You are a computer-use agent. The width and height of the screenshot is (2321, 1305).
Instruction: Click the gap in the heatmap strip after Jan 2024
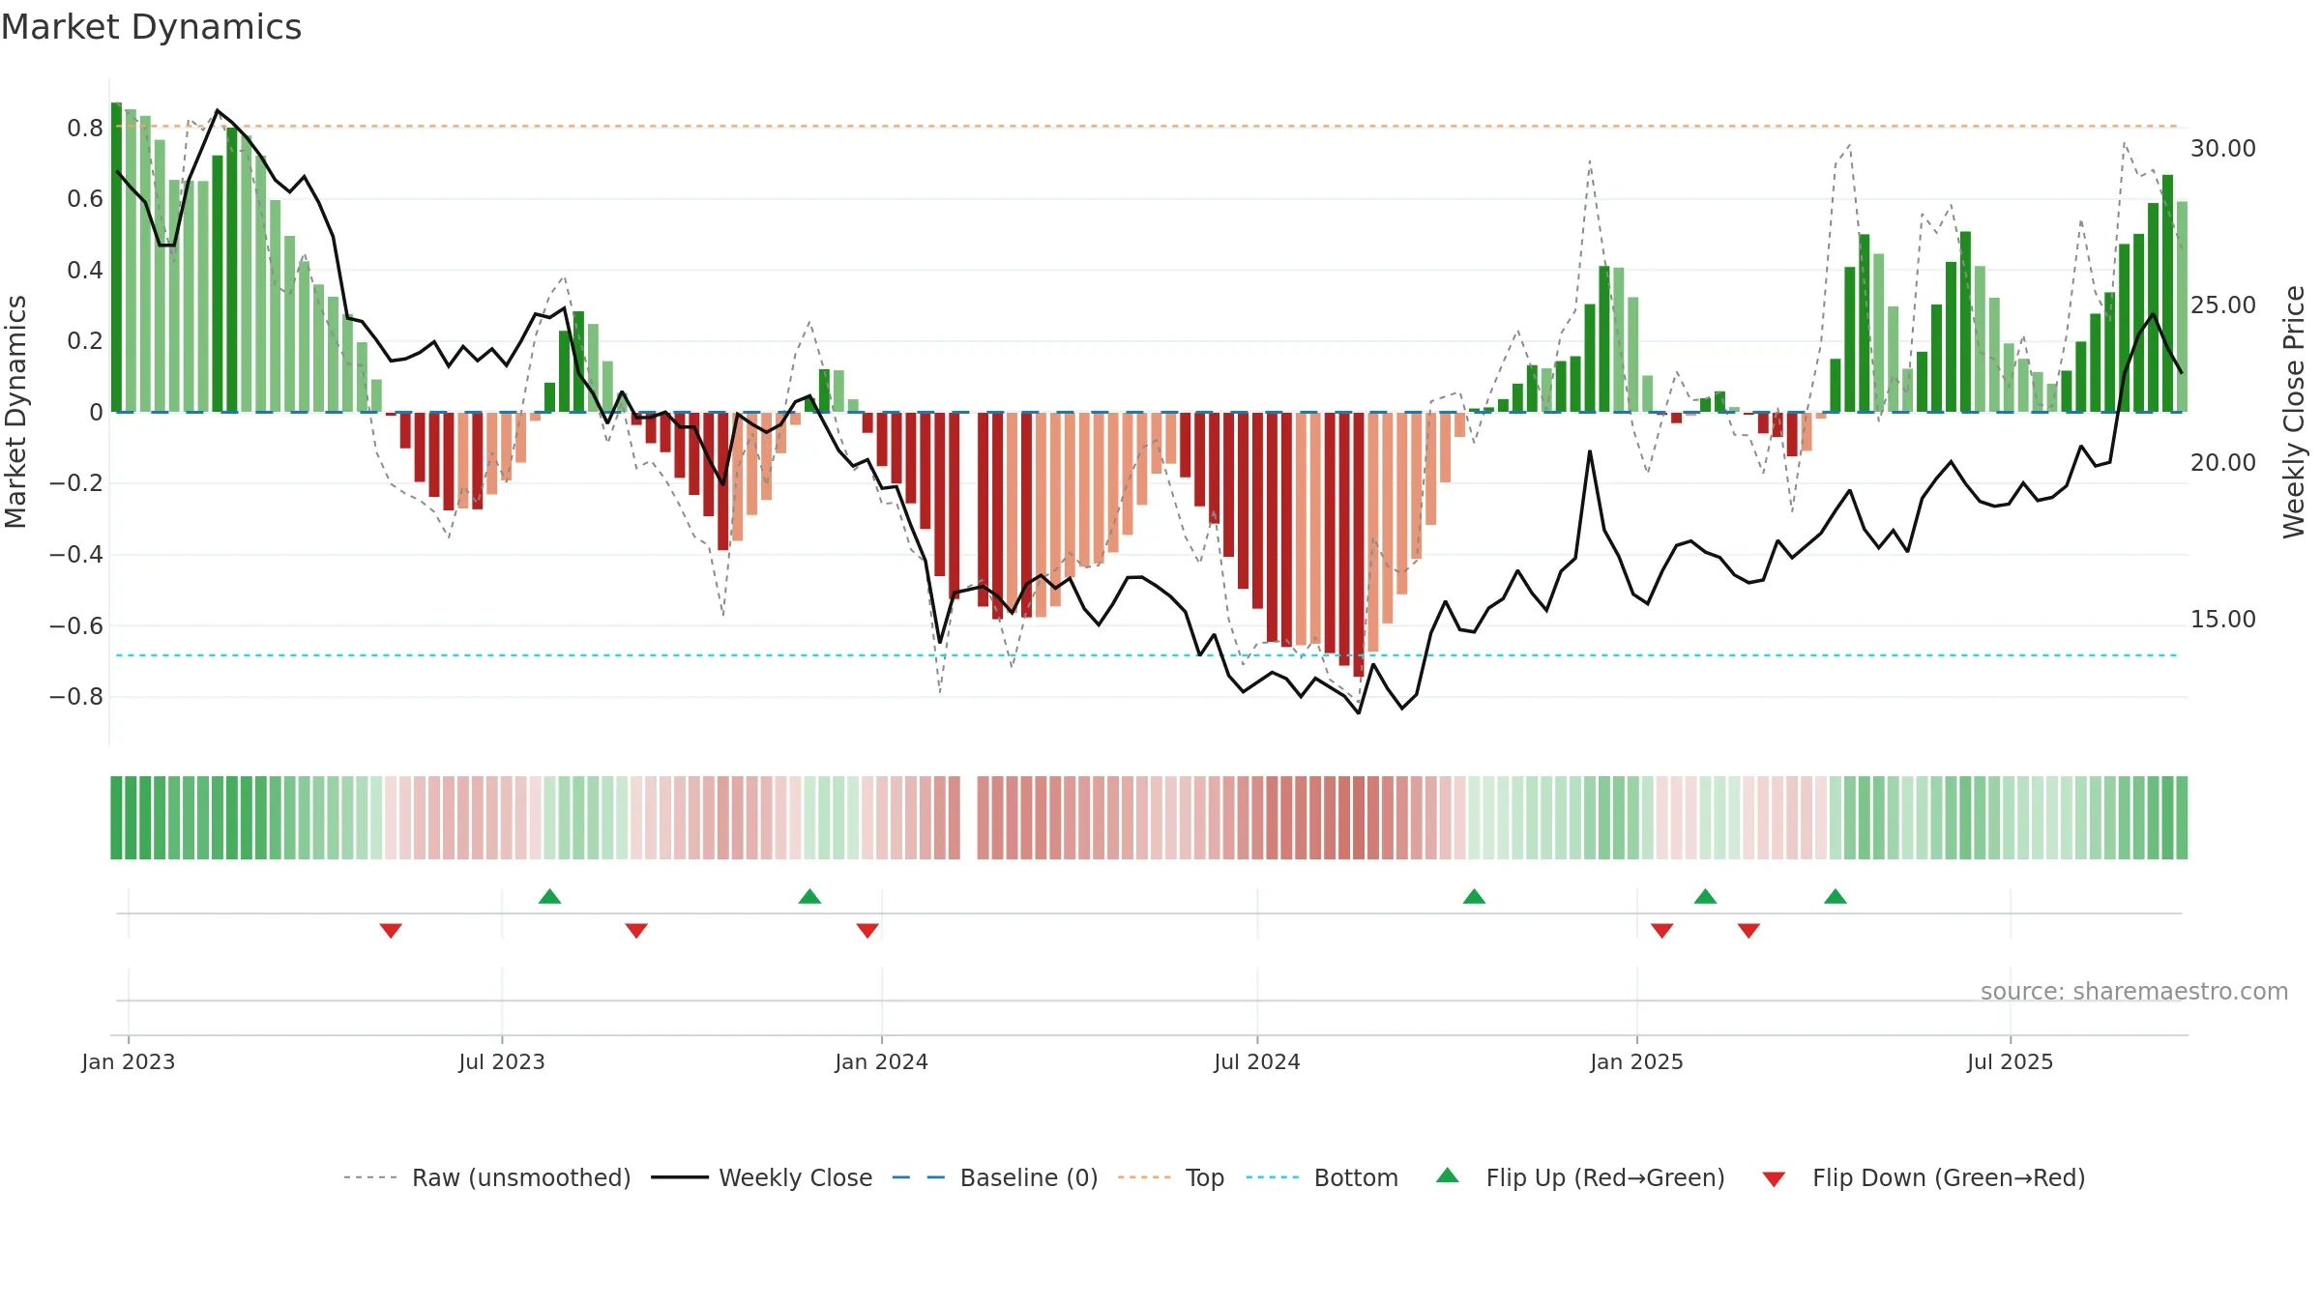(x=969, y=817)
